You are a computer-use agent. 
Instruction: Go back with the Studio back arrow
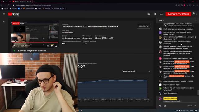[x=4, y=22]
